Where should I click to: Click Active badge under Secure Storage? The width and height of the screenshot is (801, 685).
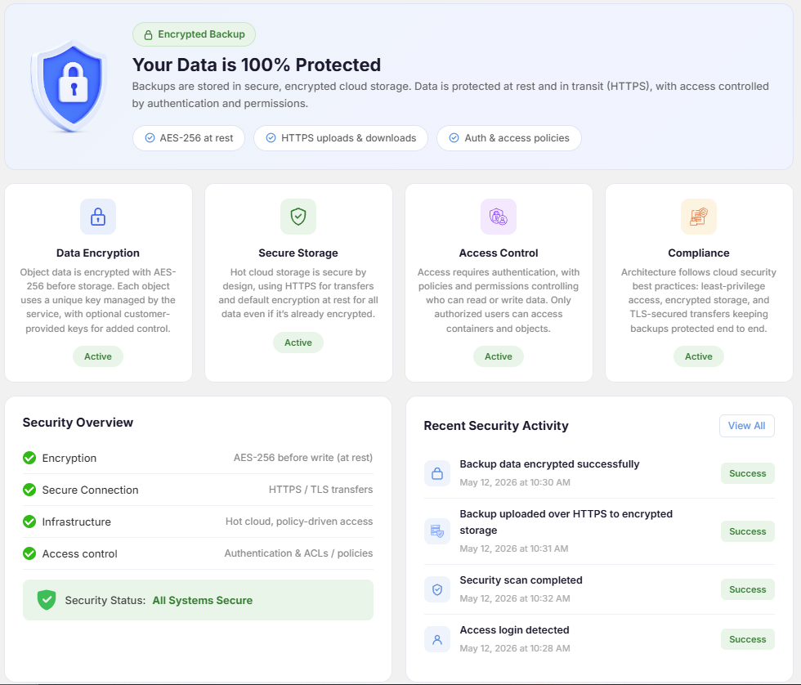298,342
